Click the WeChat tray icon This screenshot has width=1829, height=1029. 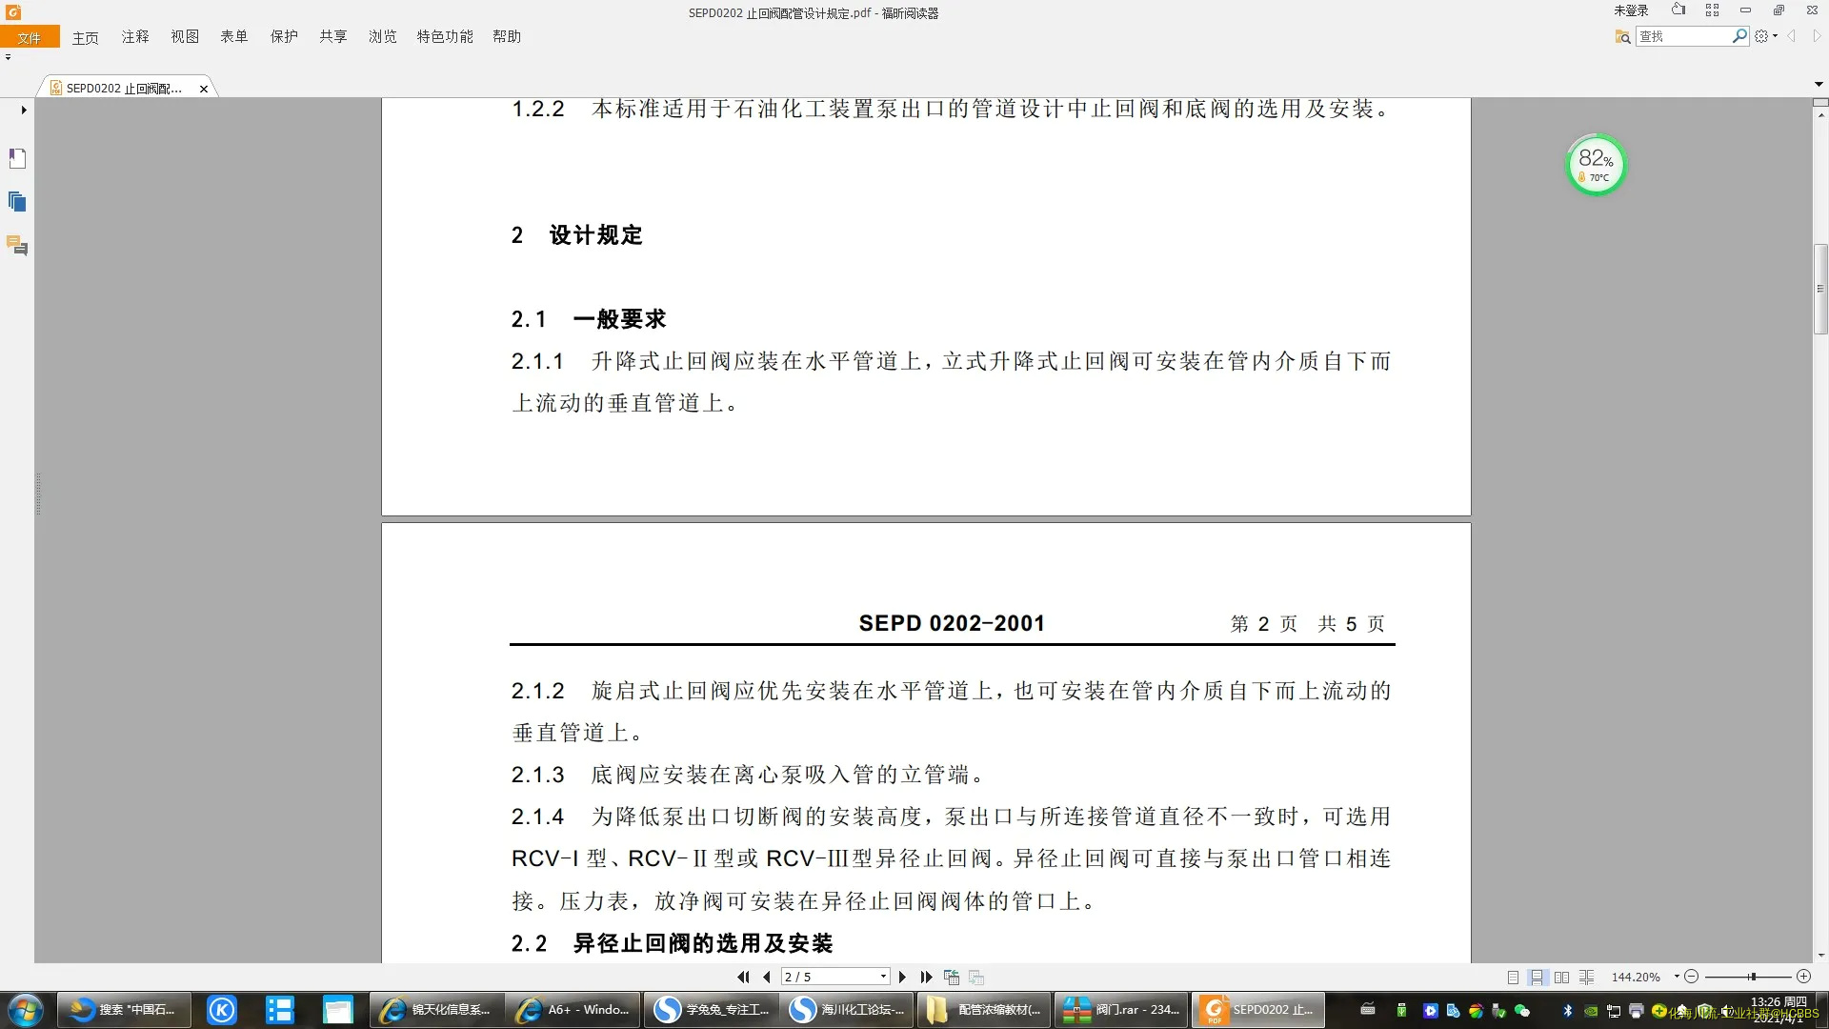pyautogui.click(x=1522, y=1011)
